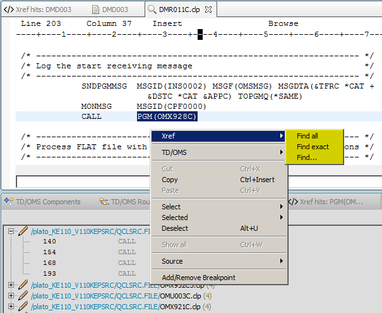
Task: Click the TD/OMS Components view icon
Action: 8,202
